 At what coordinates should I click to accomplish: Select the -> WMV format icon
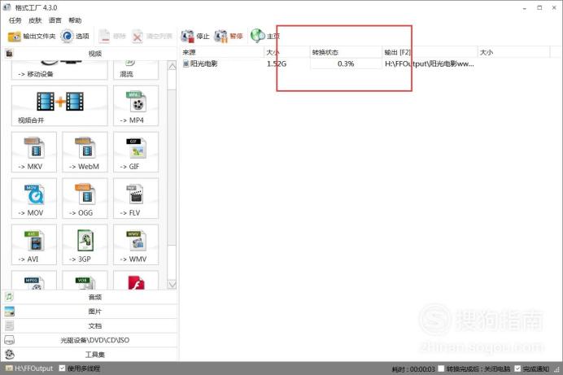[x=136, y=244]
